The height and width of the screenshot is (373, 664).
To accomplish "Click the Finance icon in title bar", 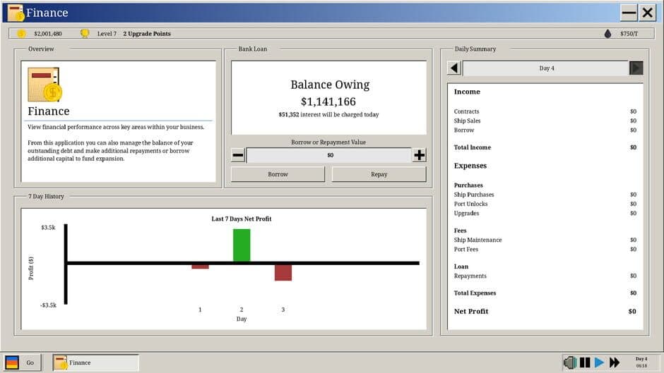I will (x=16, y=13).
